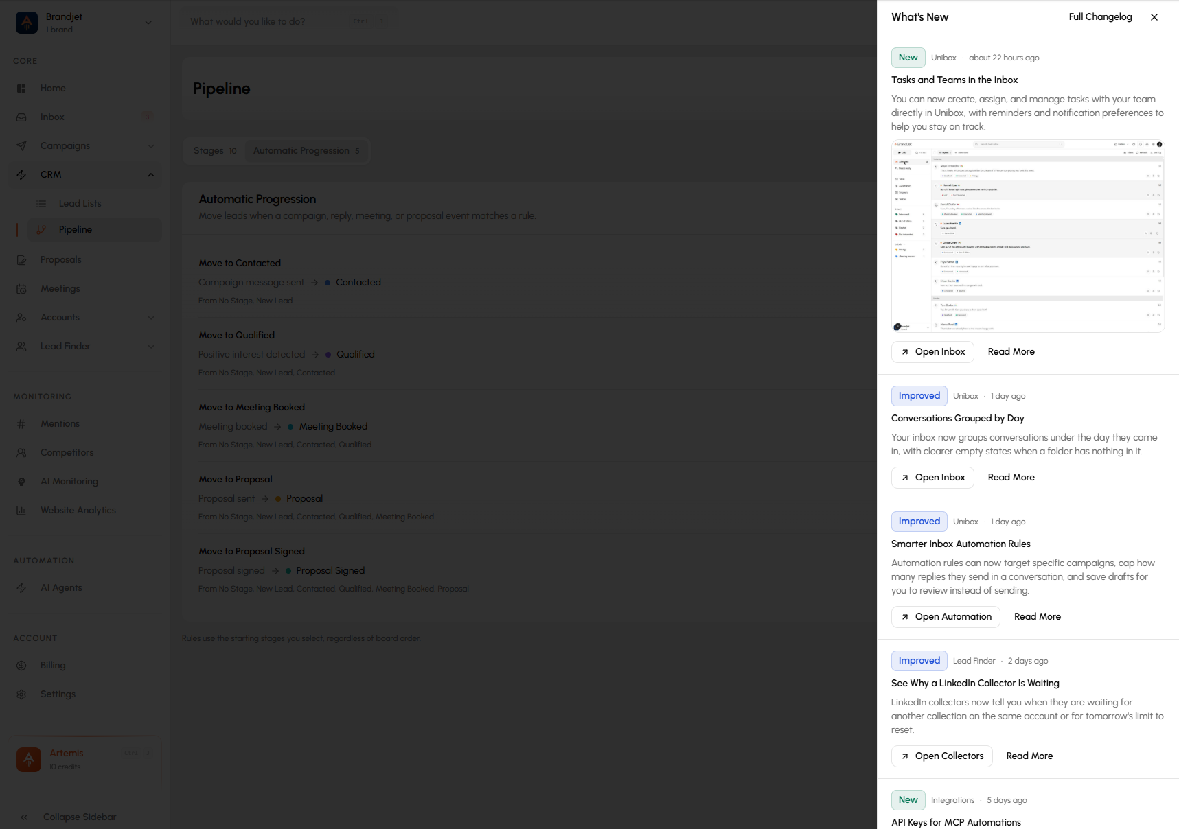The width and height of the screenshot is (1179, 829).
Task: Click Read More for Conversations Grouped by Day
Action: [1011, 478]
